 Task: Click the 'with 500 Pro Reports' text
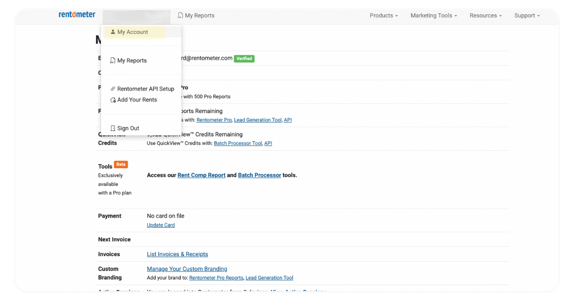(x=207, y=97)
